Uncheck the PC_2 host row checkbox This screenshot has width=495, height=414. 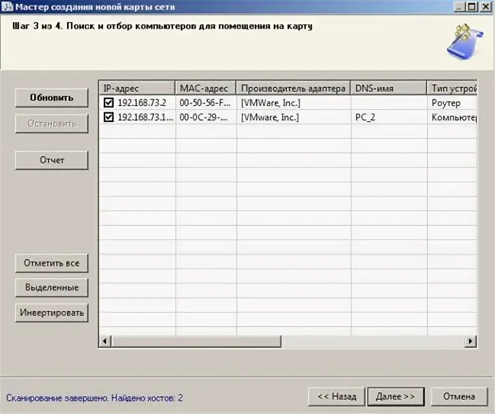[109, 117]
